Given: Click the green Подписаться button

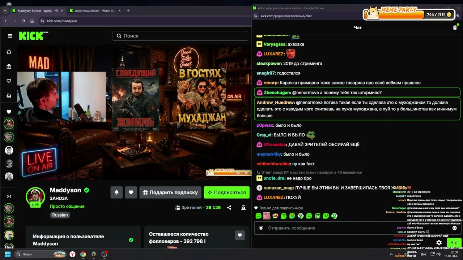Looking at the screenshot, I should [x=226, y=192].
